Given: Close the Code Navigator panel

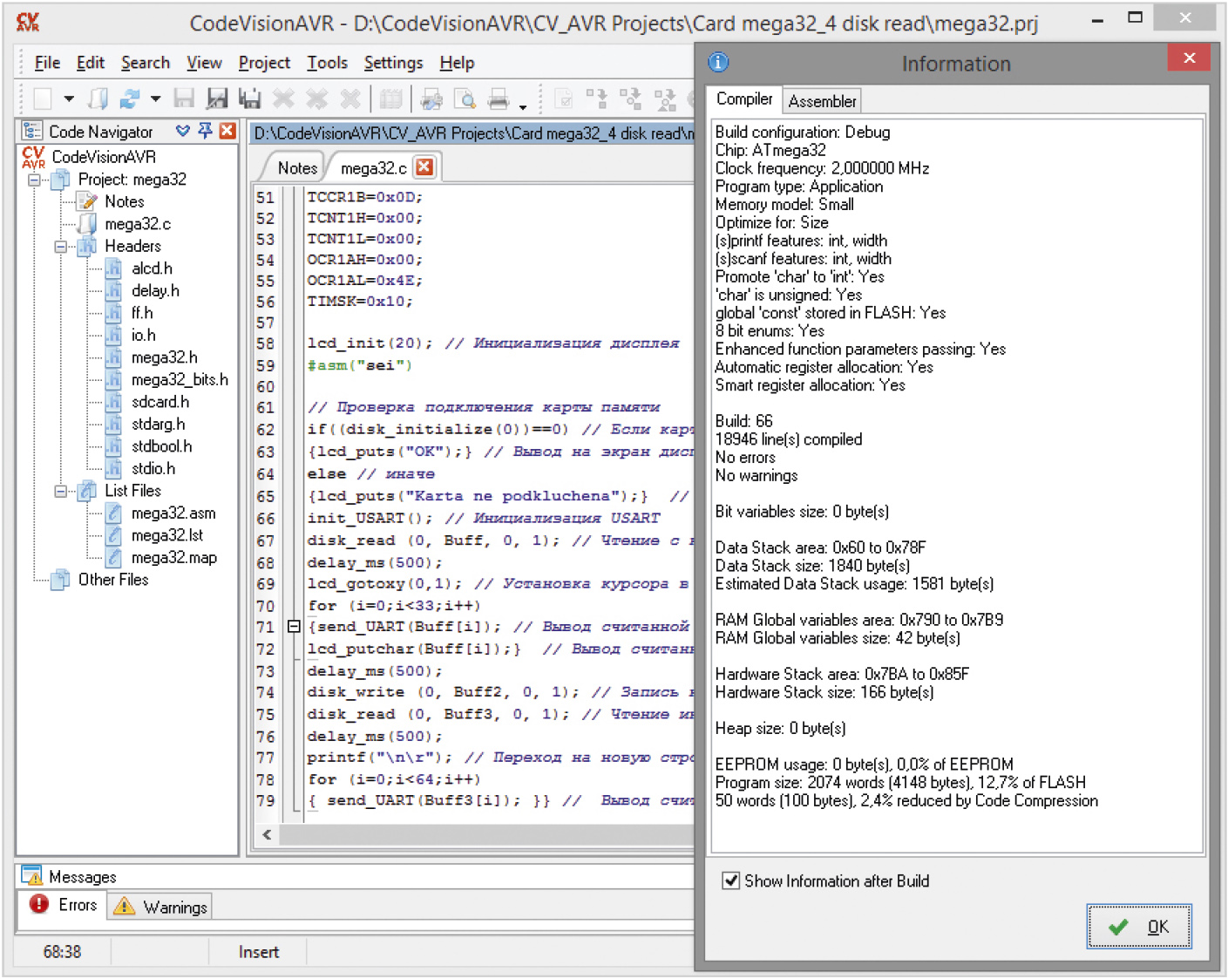Looking at the screenshot, I should click(227, 131).
